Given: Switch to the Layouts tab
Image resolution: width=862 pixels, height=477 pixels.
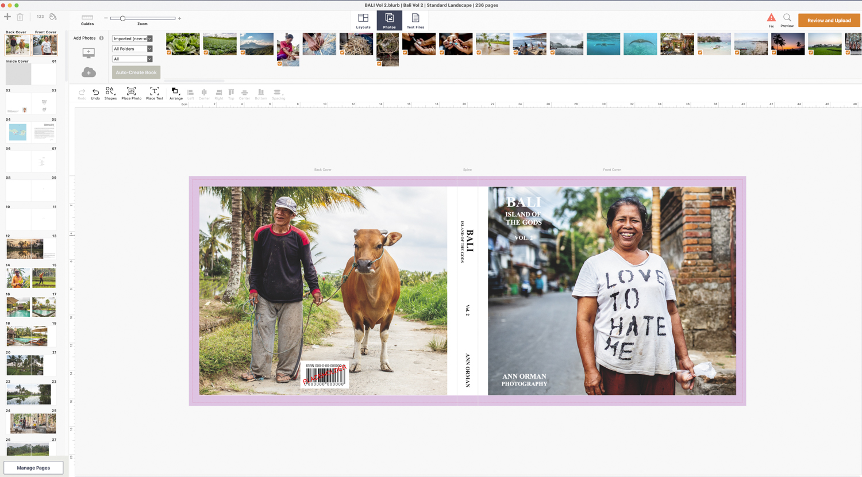Looking at the screenshot, I should (x=363, y=21).
